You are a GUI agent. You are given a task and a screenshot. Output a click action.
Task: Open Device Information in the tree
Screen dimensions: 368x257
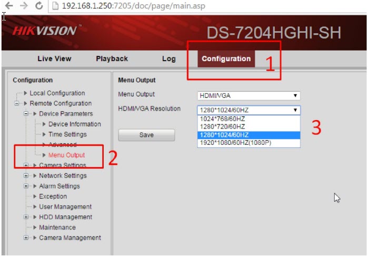click(x=74, y=124)
